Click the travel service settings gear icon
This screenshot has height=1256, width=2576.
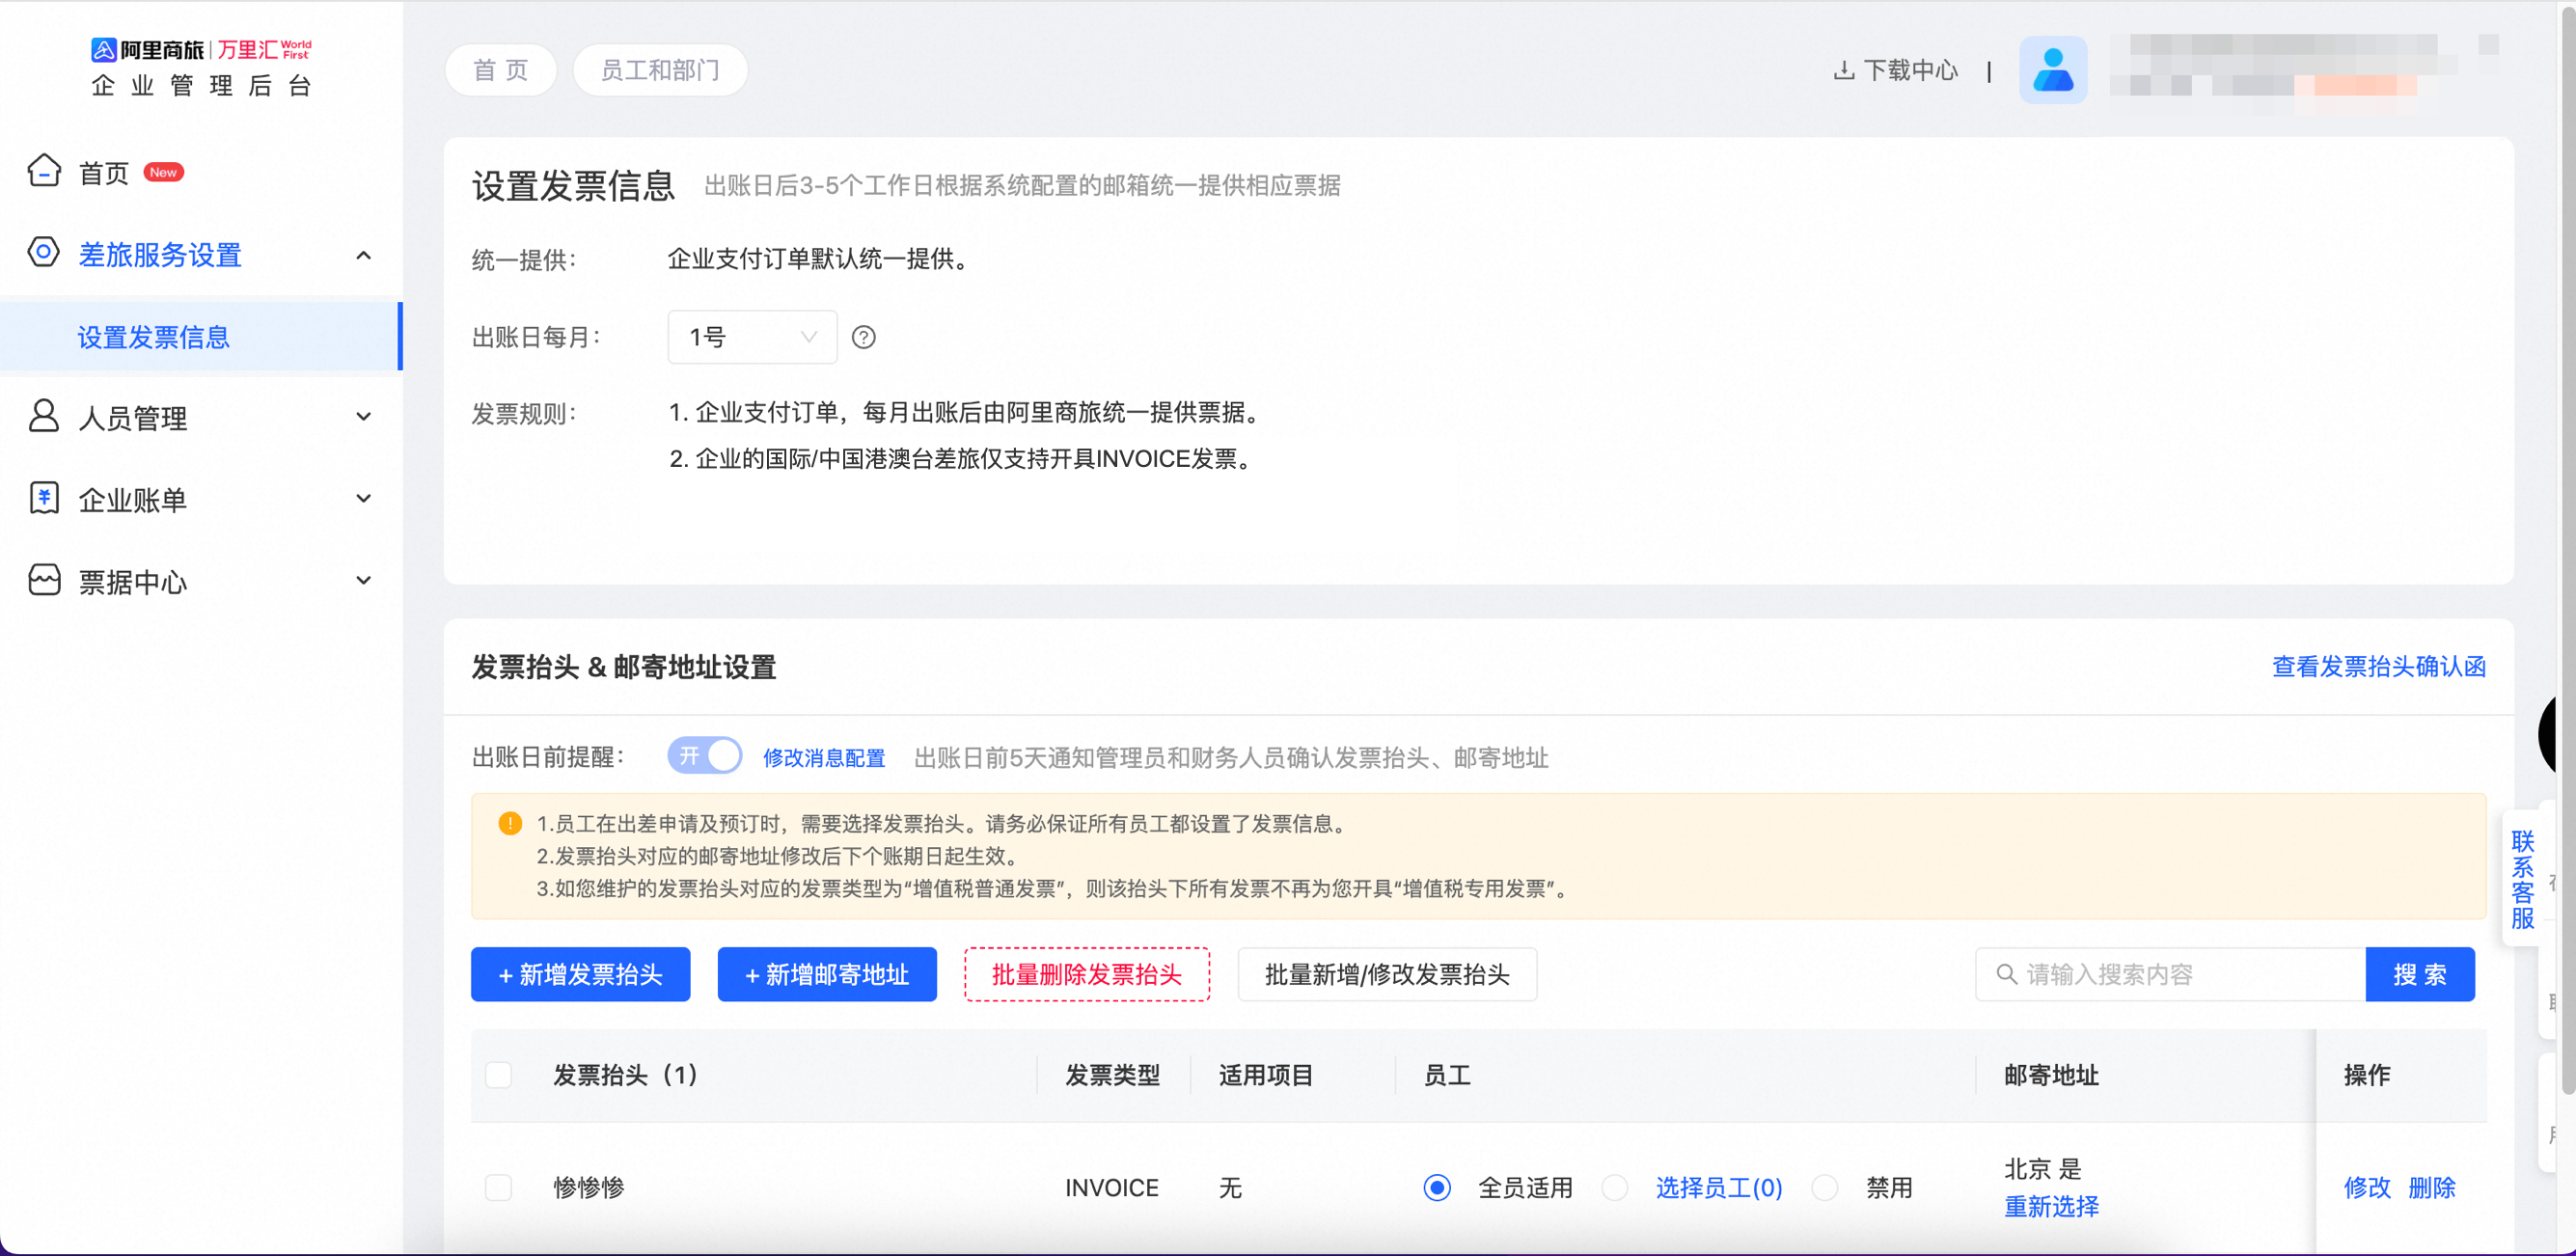coord(44,252)
